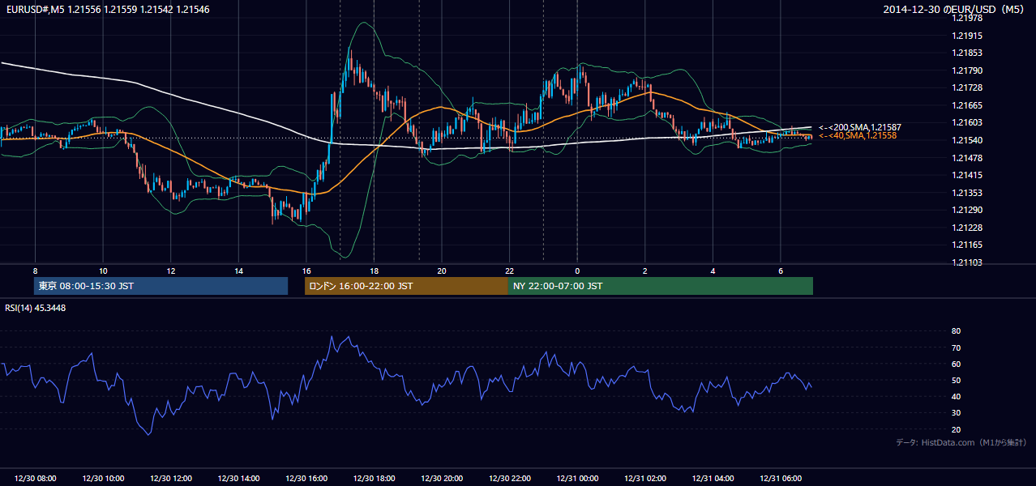Screen dimensions: 1036x486
Task: Click price axis label 1.21415
Action: tap(969, 175)
